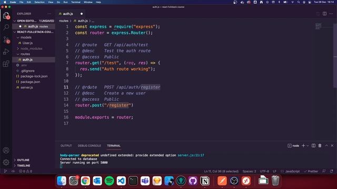The image size is (337, 189).
Task: Expand the node_modules folder
Action: tap(18, 49)
